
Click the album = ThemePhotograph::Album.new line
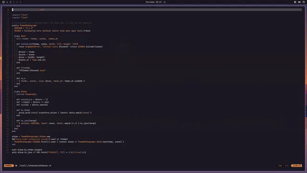point(31,136)
